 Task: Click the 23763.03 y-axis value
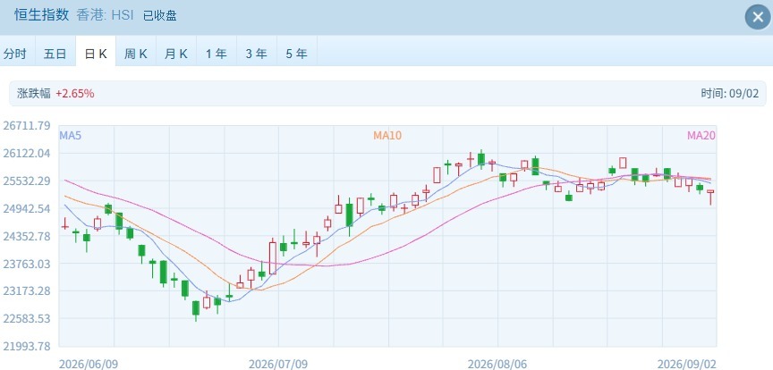pos(27,264)
